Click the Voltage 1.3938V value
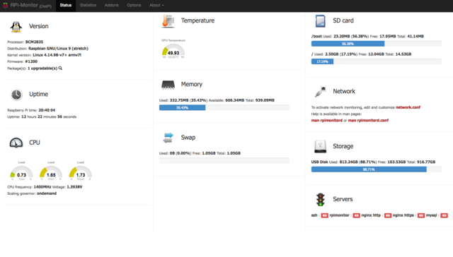 coord(74,186)
